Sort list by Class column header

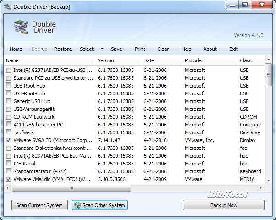point(251,60)
